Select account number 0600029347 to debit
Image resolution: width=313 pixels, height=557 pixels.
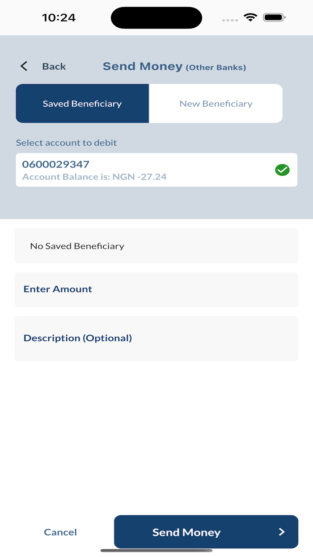(56, 164)
